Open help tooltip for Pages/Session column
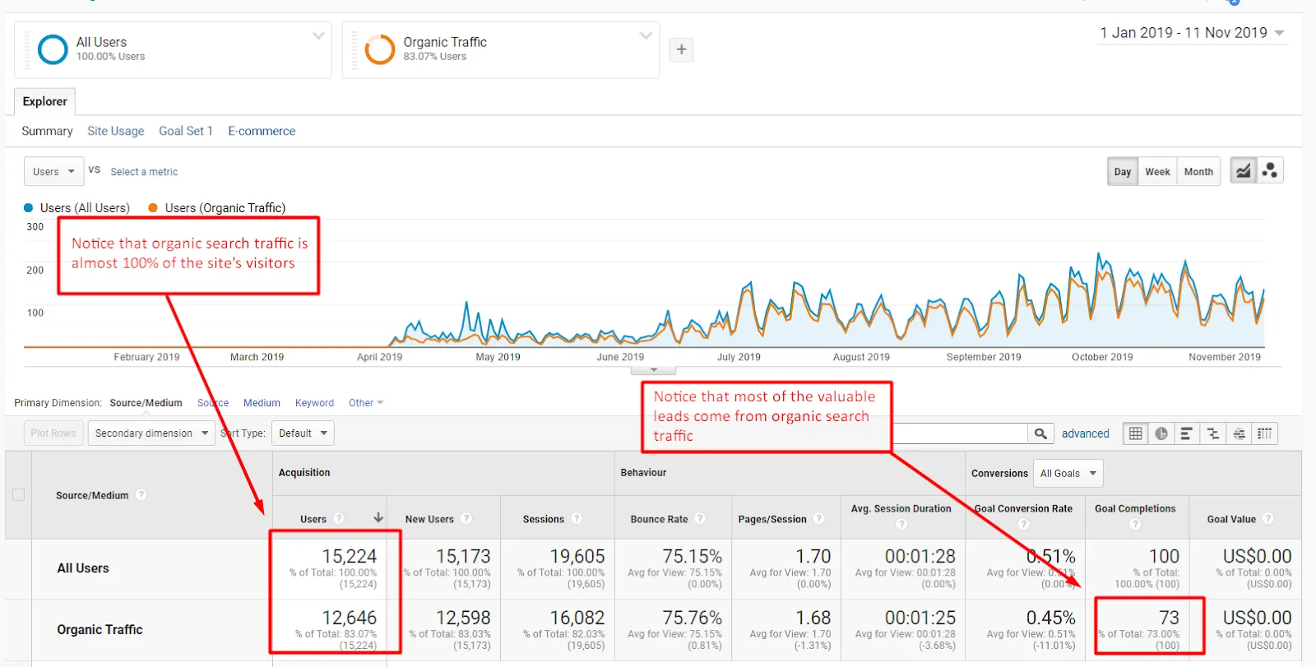Image resolution: width=1316 pixels, height=667 pixels. click(818, 519)
